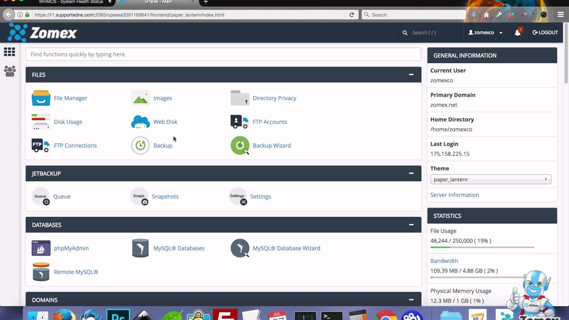
Task: Collapse the FILES section
Action: [x=411, y=75]
